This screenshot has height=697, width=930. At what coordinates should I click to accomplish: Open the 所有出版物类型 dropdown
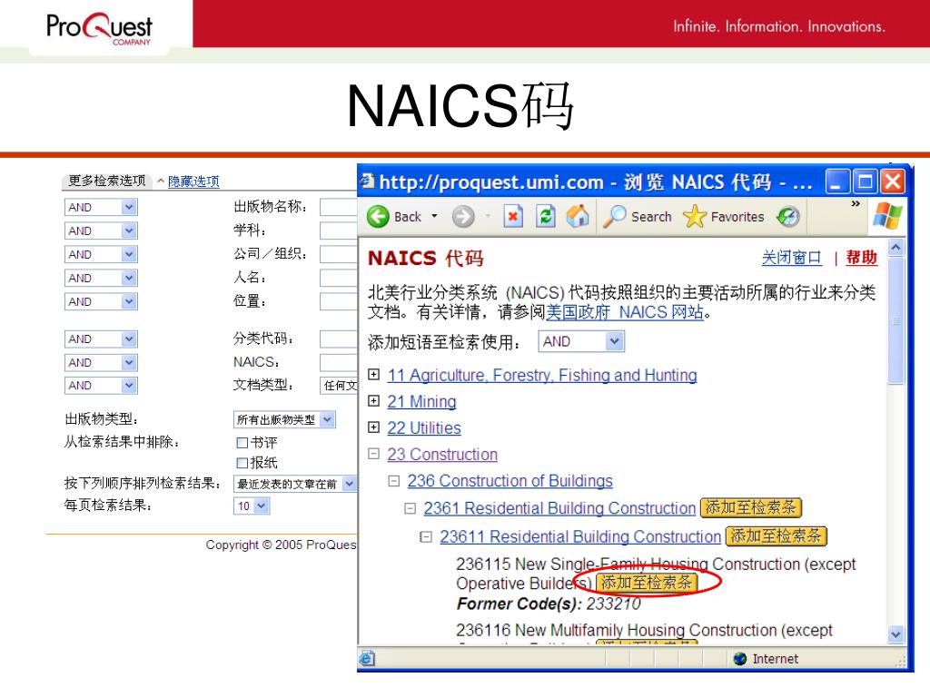click(x=284, y=419)
